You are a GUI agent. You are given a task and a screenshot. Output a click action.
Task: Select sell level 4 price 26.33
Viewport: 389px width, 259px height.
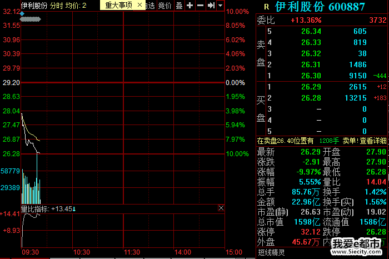point(311,42)
